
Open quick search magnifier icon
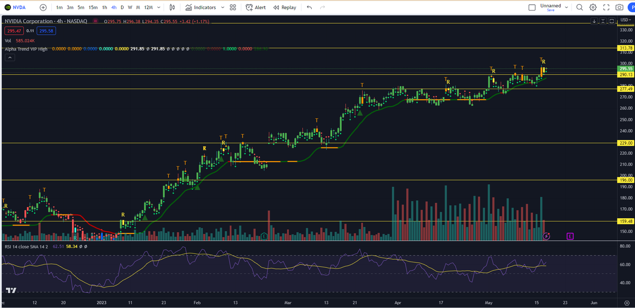(579, 7)
